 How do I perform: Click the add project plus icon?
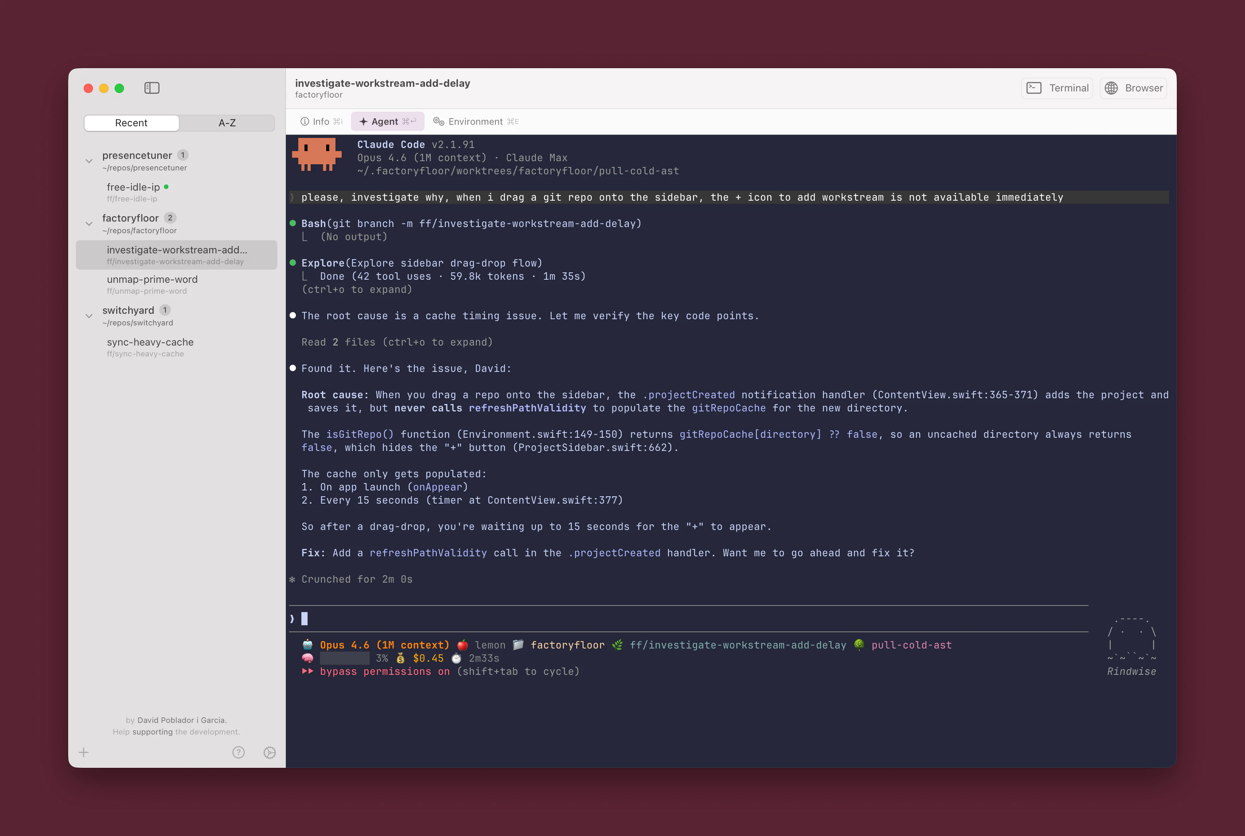pyautogui.click(x=84, y=752)
